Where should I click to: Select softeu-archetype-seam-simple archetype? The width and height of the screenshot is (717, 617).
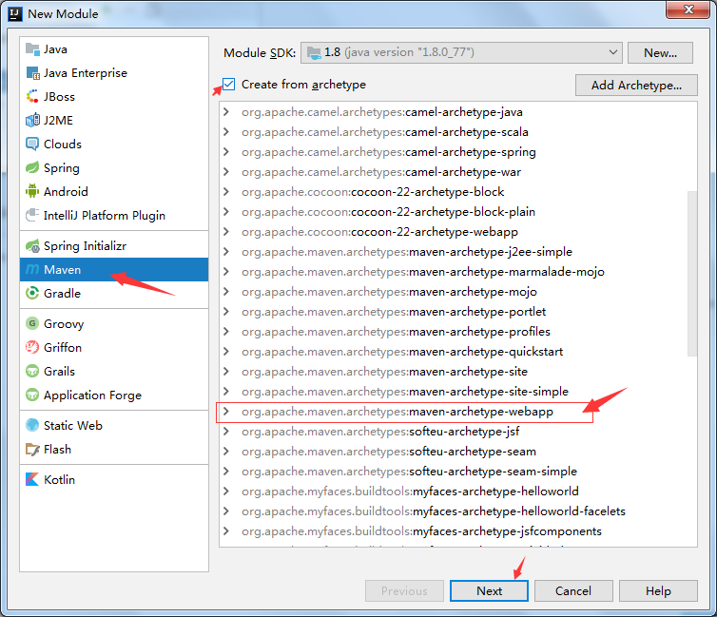[x=409, y=472]
